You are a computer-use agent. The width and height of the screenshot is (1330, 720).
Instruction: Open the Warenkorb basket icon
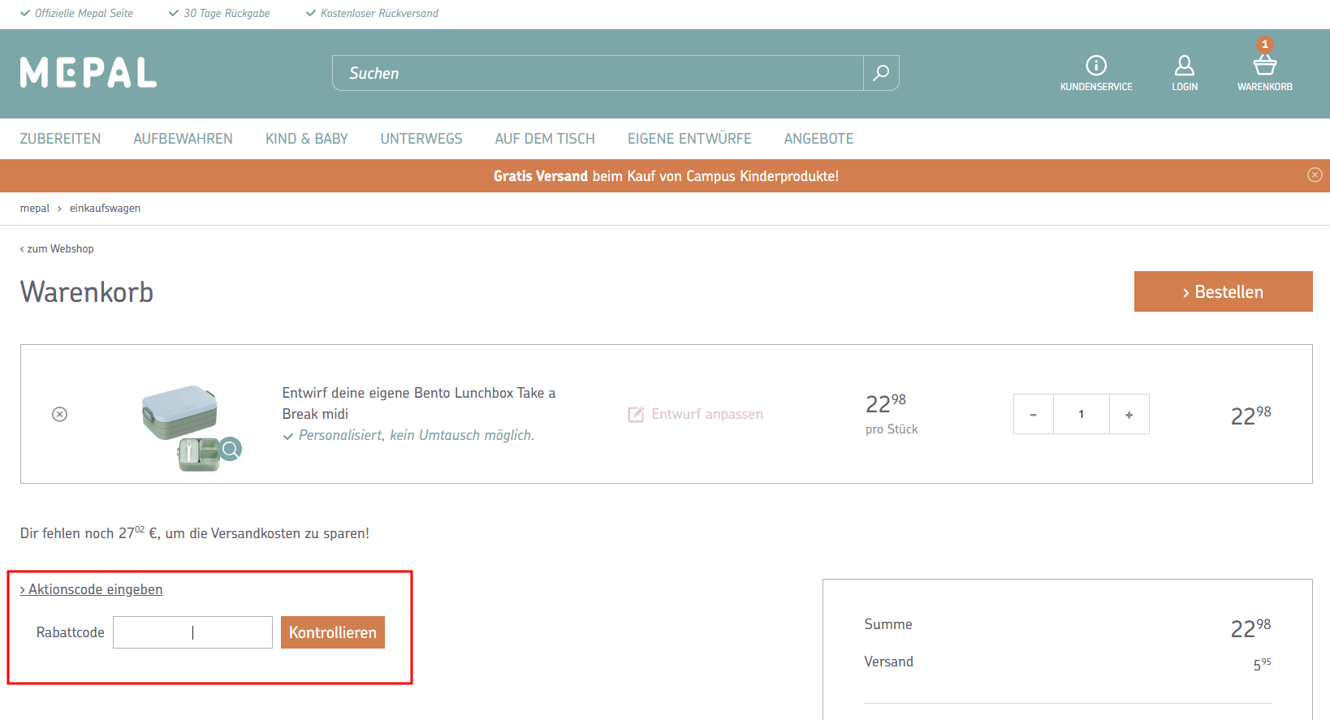[1264, 65]
